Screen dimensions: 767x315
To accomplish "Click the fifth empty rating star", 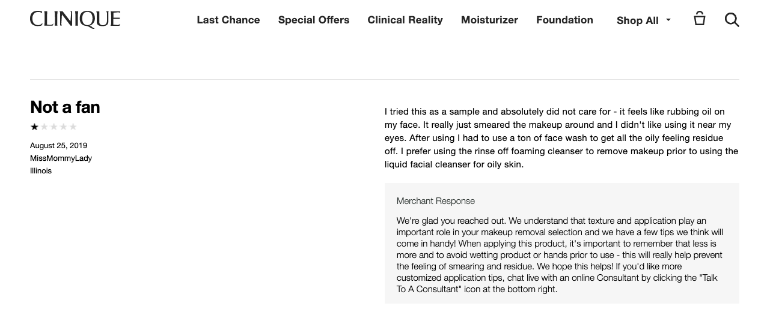I will (x=73, y=127).
